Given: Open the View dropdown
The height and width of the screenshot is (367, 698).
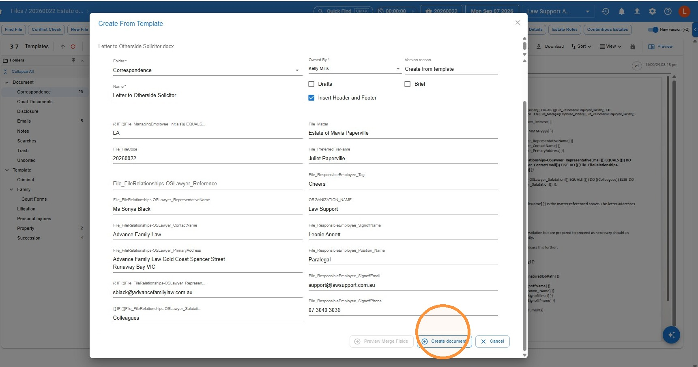Looking at the screenshot, I should 611,47.
